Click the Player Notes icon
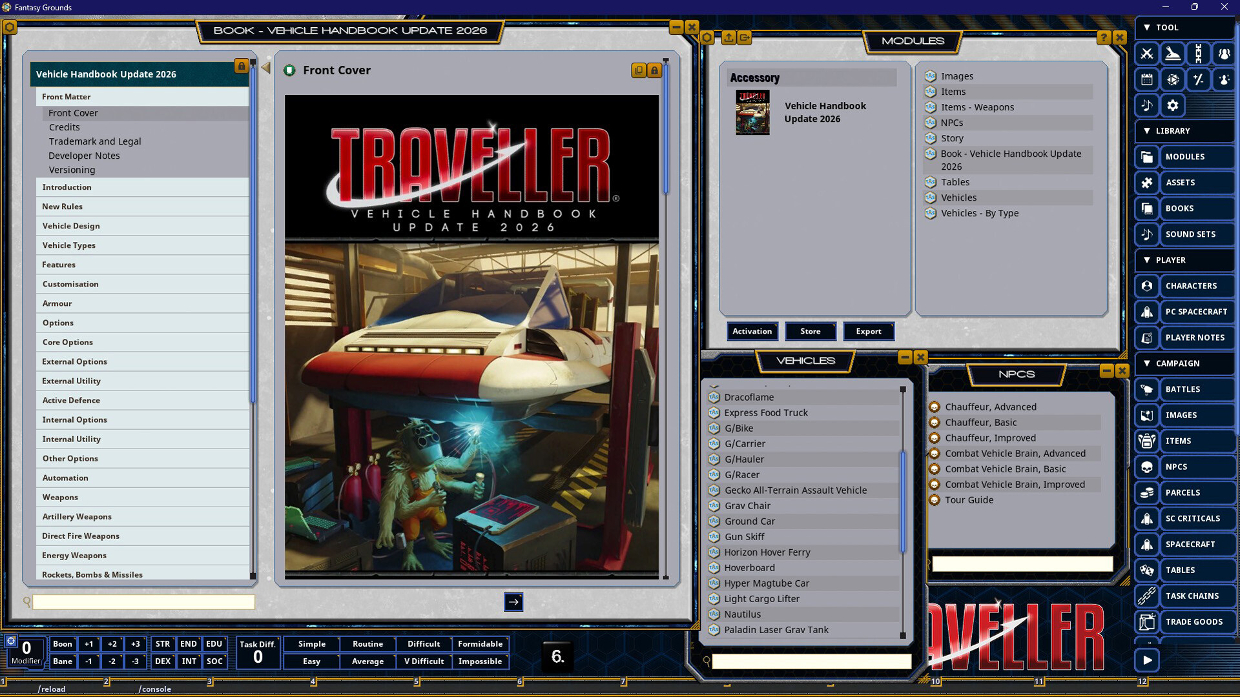 tap(1147, 338)
